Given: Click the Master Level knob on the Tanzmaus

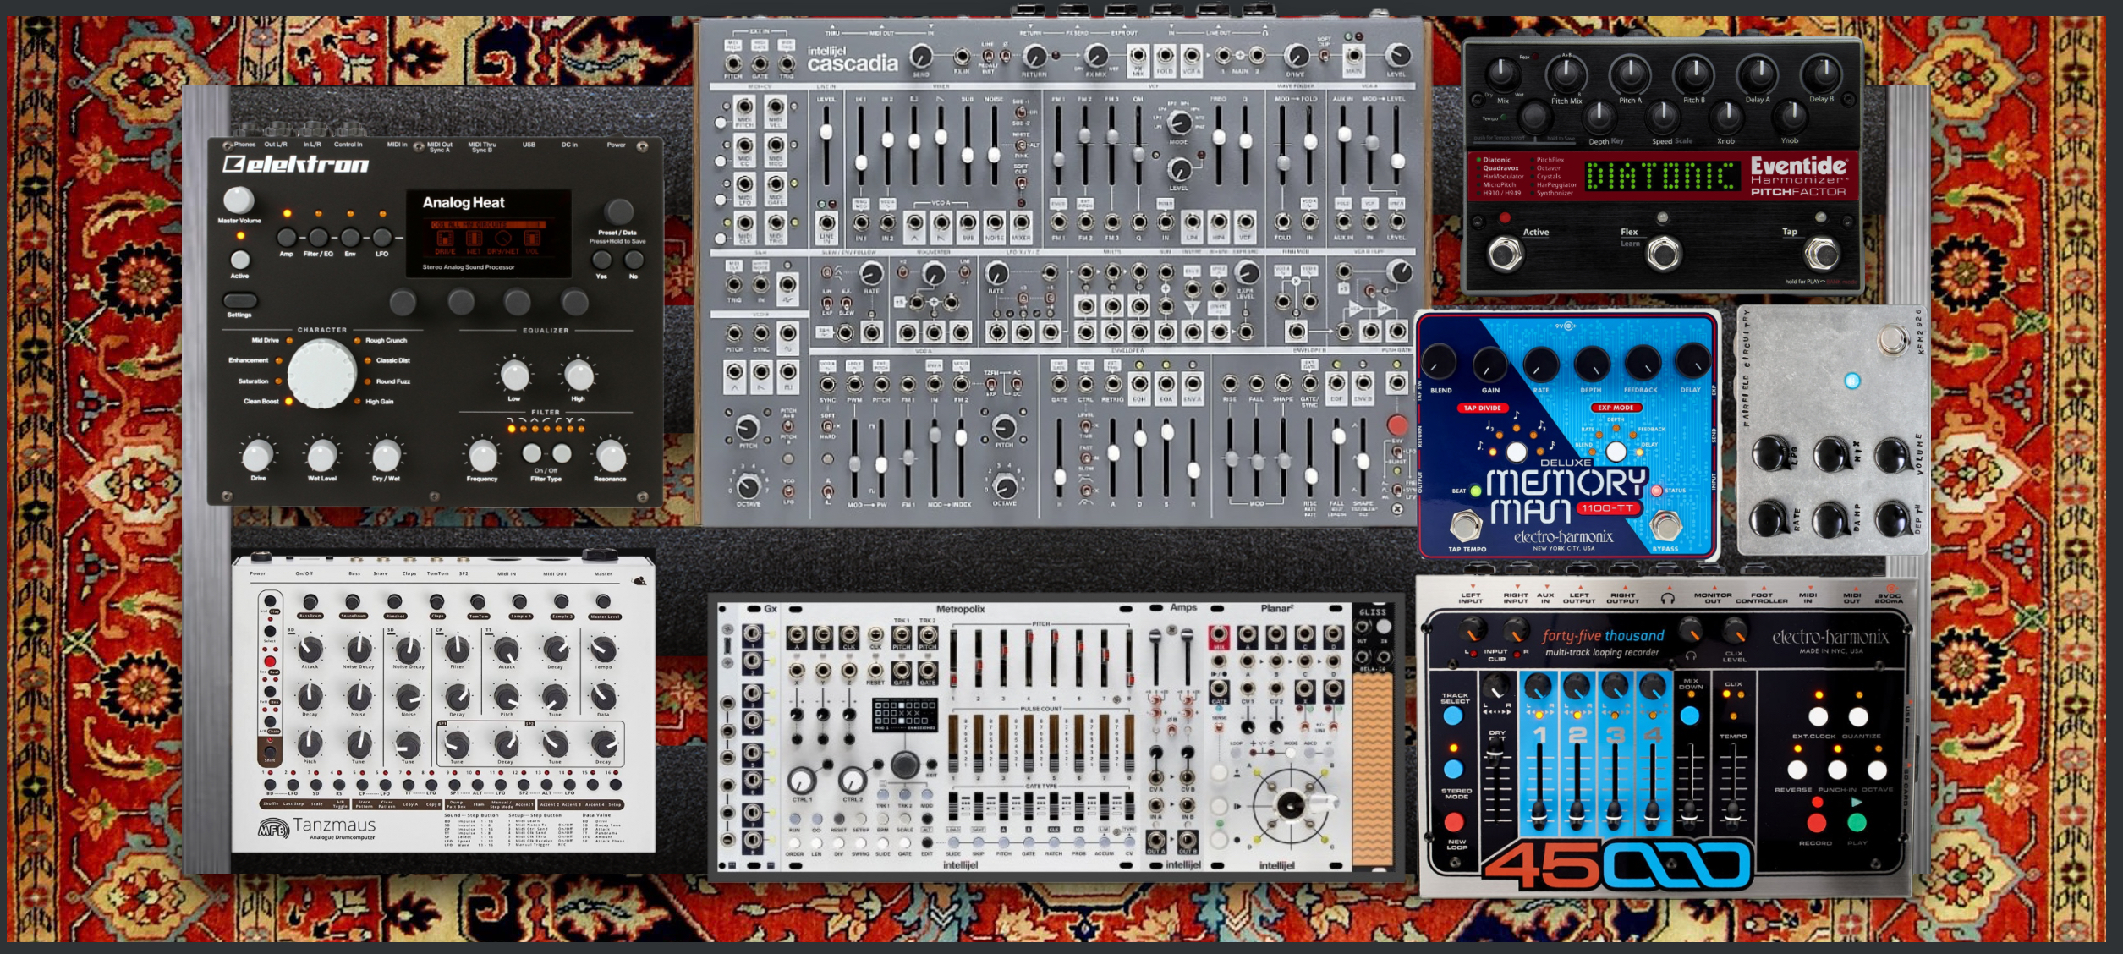Looking at the screenshot, I should 603,602.
